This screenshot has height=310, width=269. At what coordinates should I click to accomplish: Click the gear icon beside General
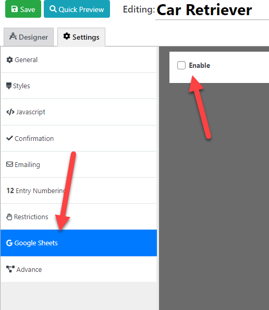point(9,59)
